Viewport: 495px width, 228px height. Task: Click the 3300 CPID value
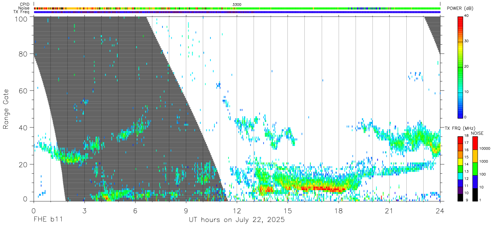tap(237, 4)
